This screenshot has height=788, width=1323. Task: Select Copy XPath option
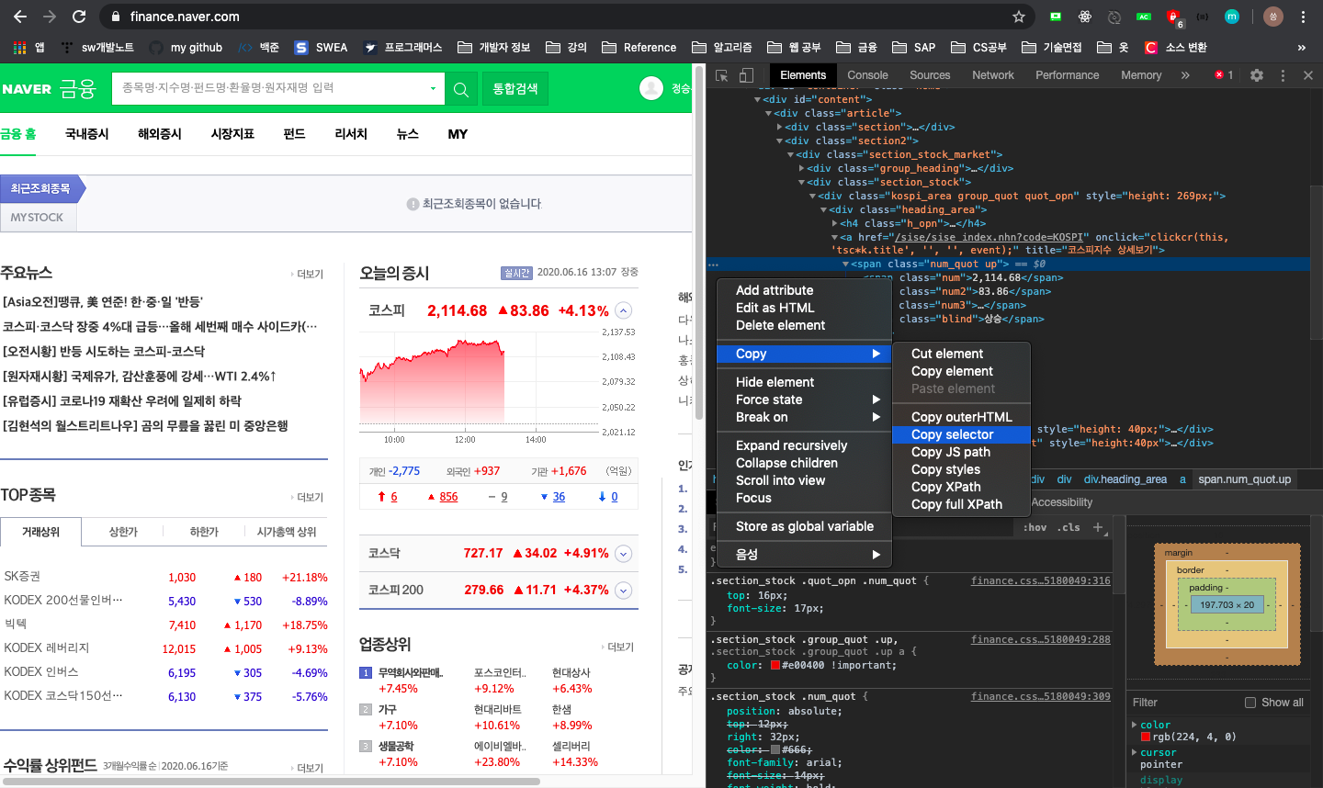(961, 487)
